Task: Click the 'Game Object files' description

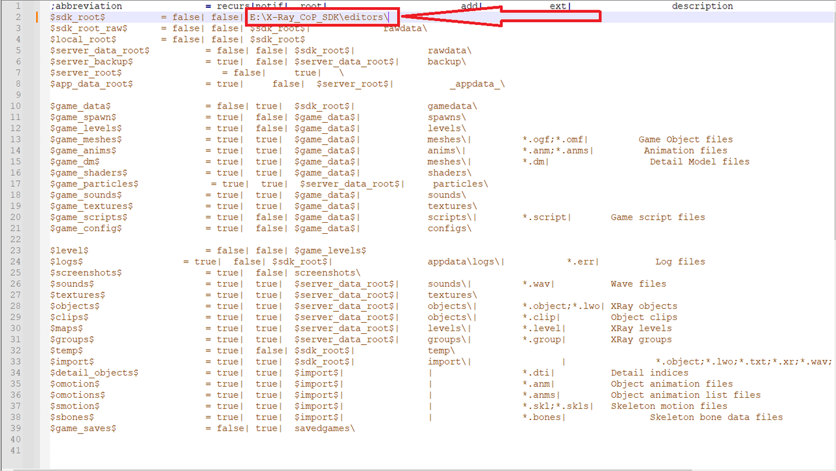Action: pos(686,139)
